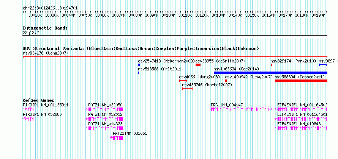Click the long red nsv834176 loss bar

175,57
